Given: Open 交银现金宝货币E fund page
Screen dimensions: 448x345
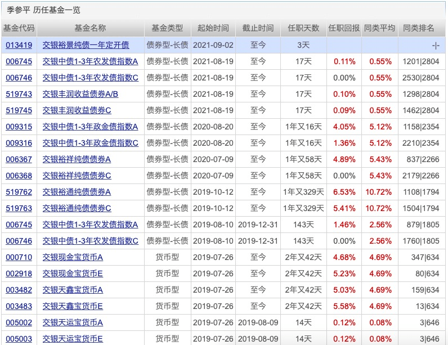Looking at the screenshot, I should pos(73,274).
